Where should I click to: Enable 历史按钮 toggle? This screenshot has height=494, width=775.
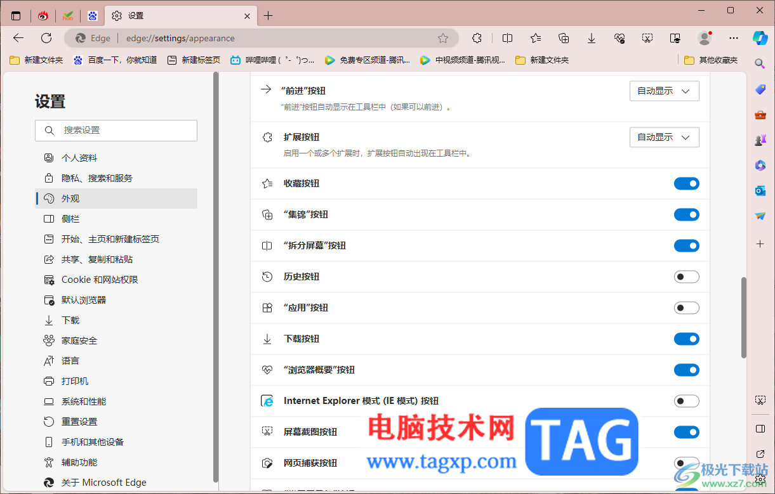pyautogui.click(x=687, y=276)
